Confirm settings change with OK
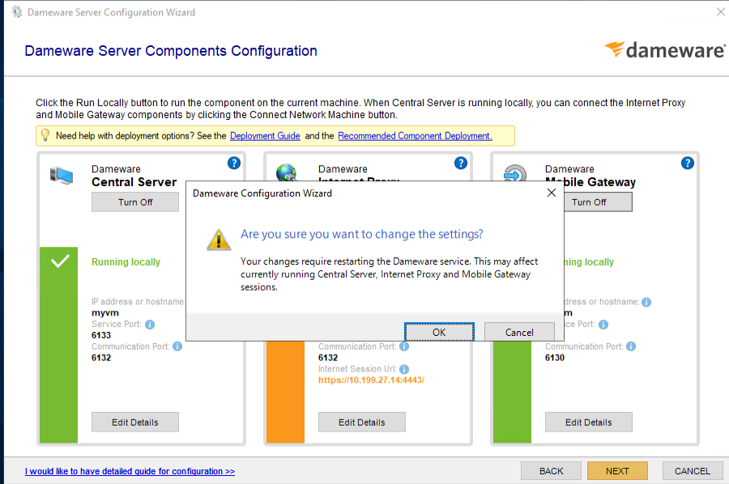Screen dimensions: 729x484 click(438, 332)
